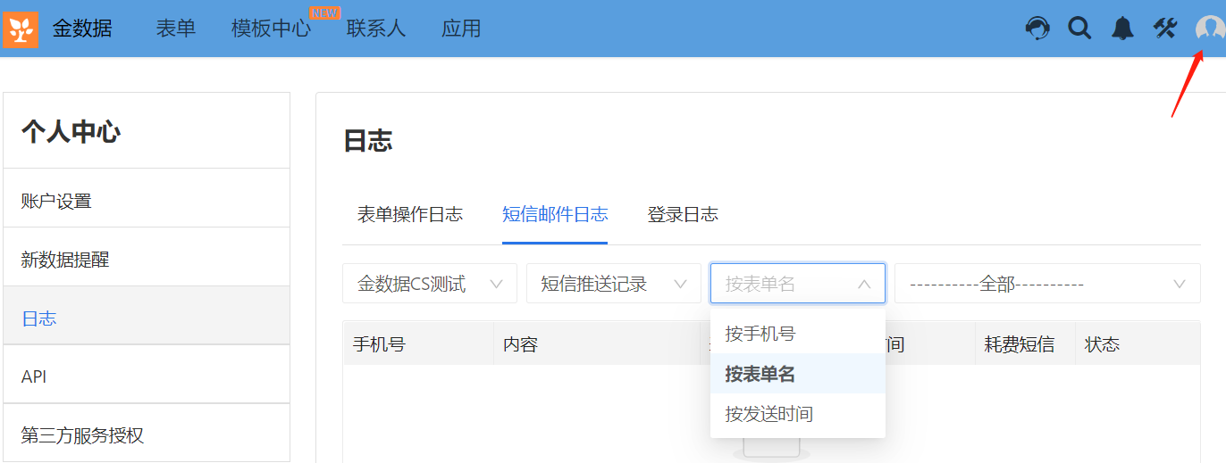Expand the 金数据CS测试 dropdown
Screen dimensions: 1226x463
click(x=430, y=284)
